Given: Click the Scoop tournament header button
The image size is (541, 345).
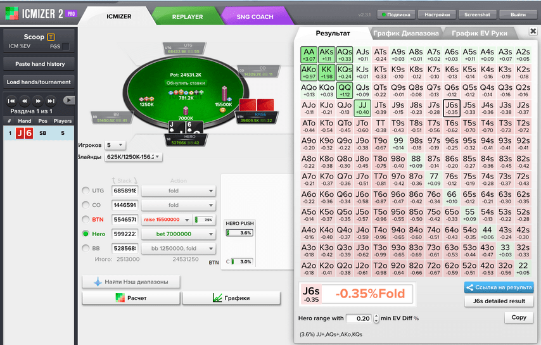Looking at the screenshot, I should pyautogui.click(x=39, y=41).
